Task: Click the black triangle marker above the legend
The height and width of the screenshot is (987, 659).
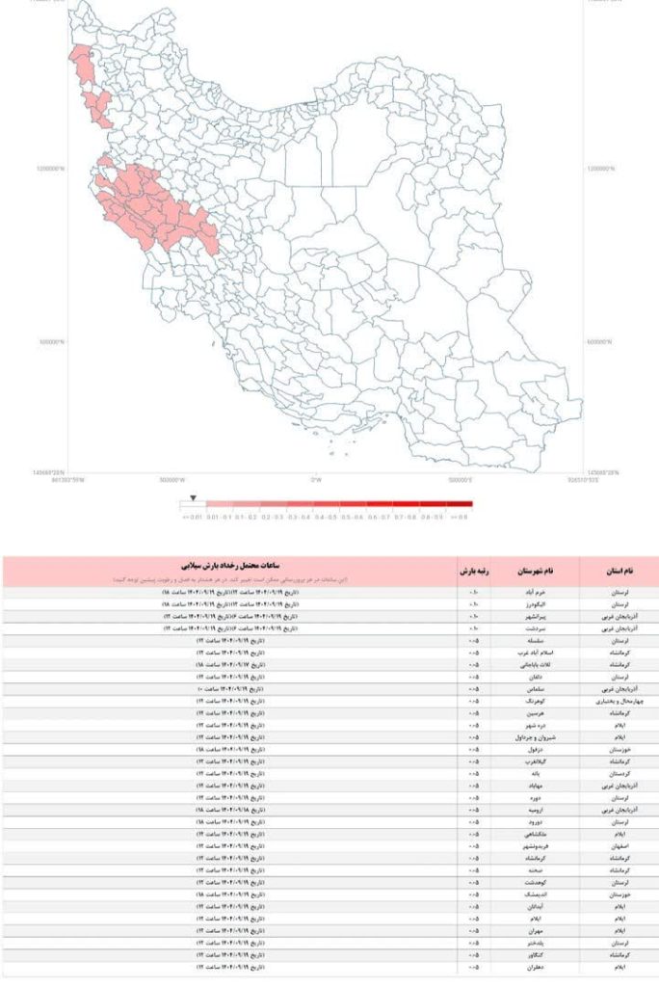Action: pos(194,498)
